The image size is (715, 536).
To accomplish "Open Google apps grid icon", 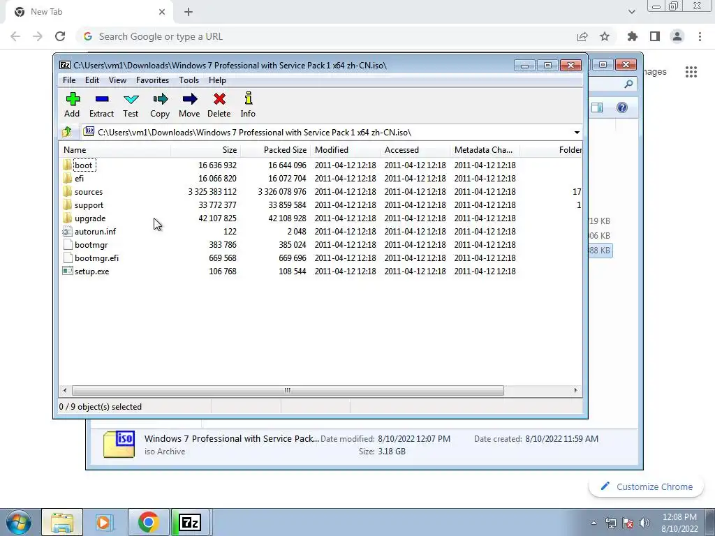I will click(691, 72).
